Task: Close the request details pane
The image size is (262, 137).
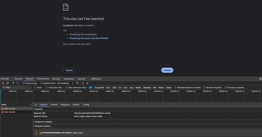Action: tap(36, 105)
